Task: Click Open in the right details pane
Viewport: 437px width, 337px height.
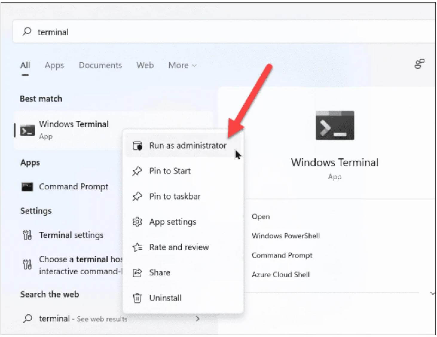Action: (x=261, y=217)
